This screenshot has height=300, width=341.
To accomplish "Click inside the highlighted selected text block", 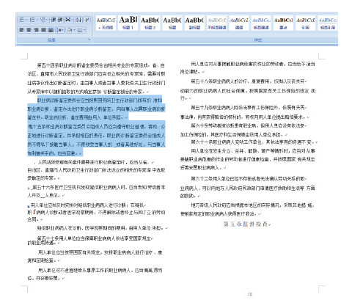I will click(x=96, y=126).
